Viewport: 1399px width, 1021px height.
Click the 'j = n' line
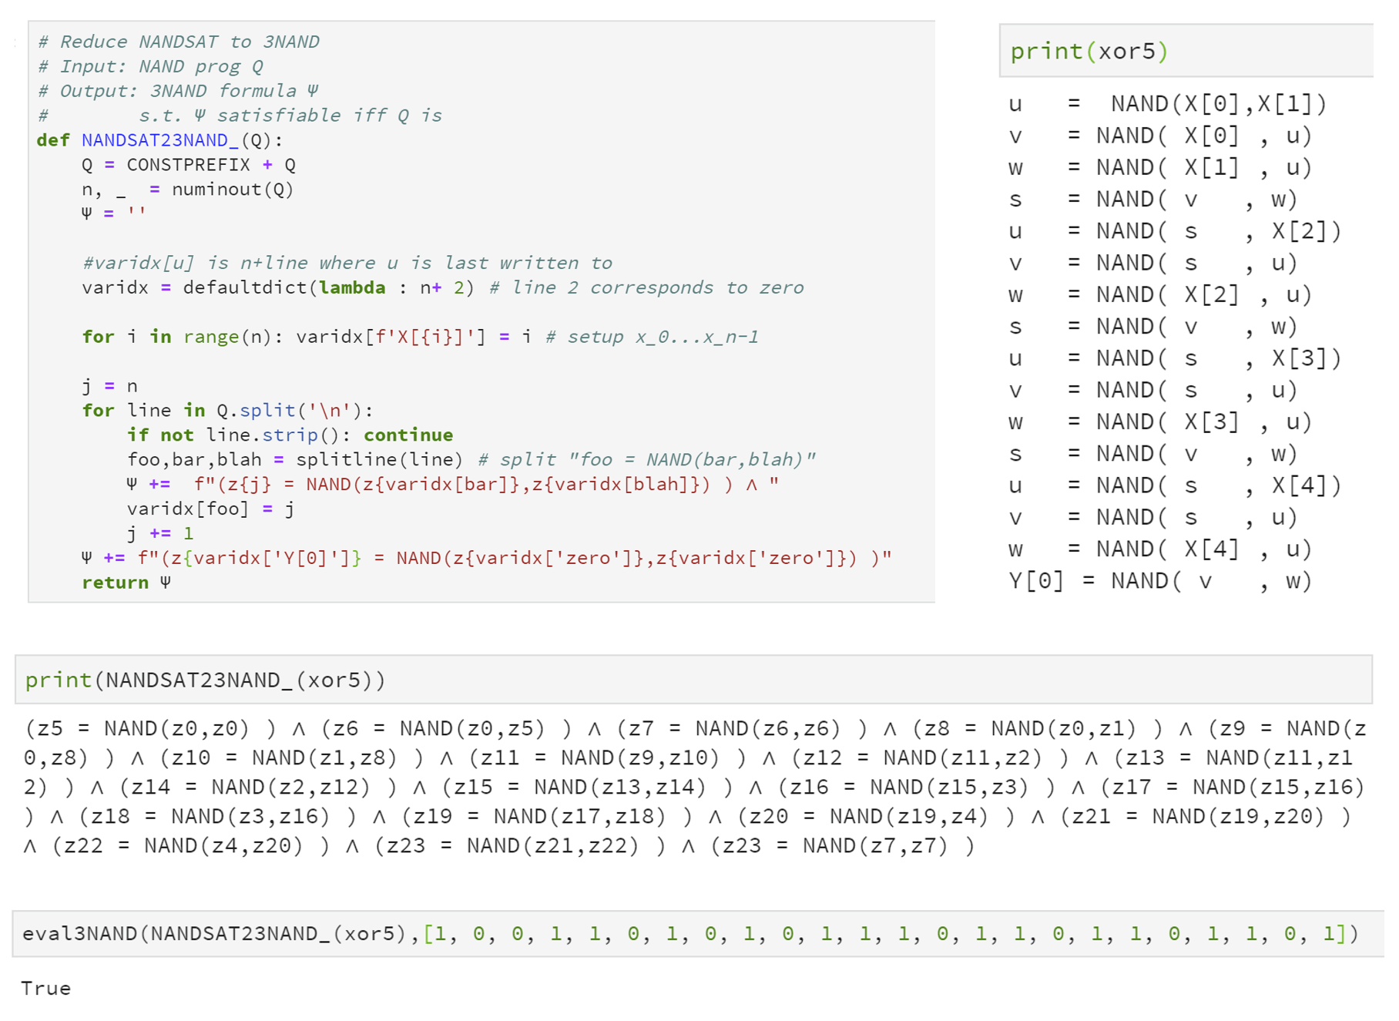[x=109, y=386]
